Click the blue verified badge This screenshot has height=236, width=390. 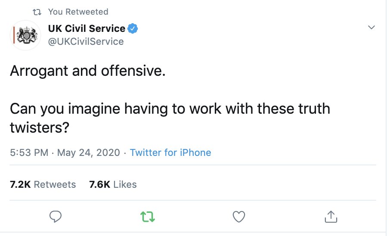[133, 28]
